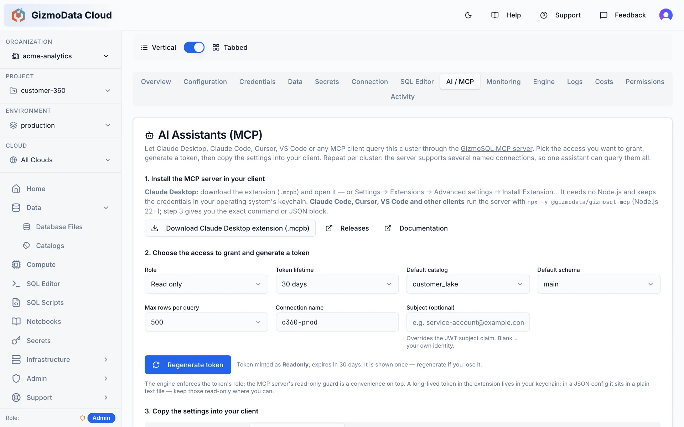Click the Regenerate token button
This screenshot has height=427, width=684.
(188, 365)
